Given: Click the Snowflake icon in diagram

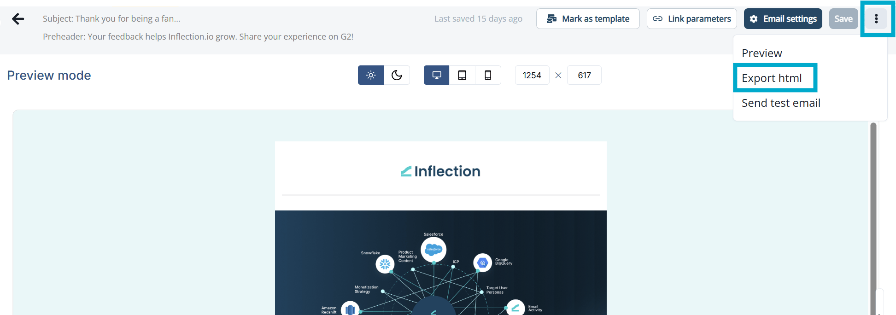Looking at the screenshot, I should pyautogui.click(x=385, y=264).
